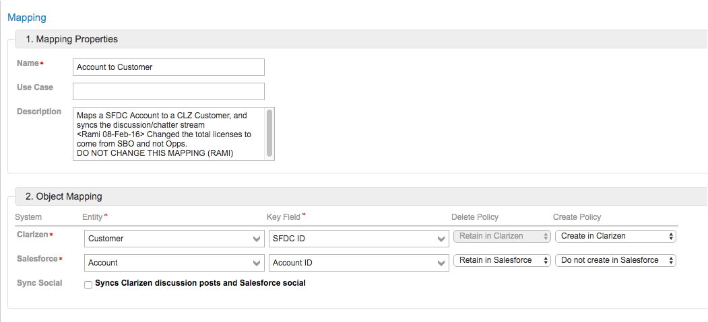Click the chevron arrow on Account entity field

point(257,263)
